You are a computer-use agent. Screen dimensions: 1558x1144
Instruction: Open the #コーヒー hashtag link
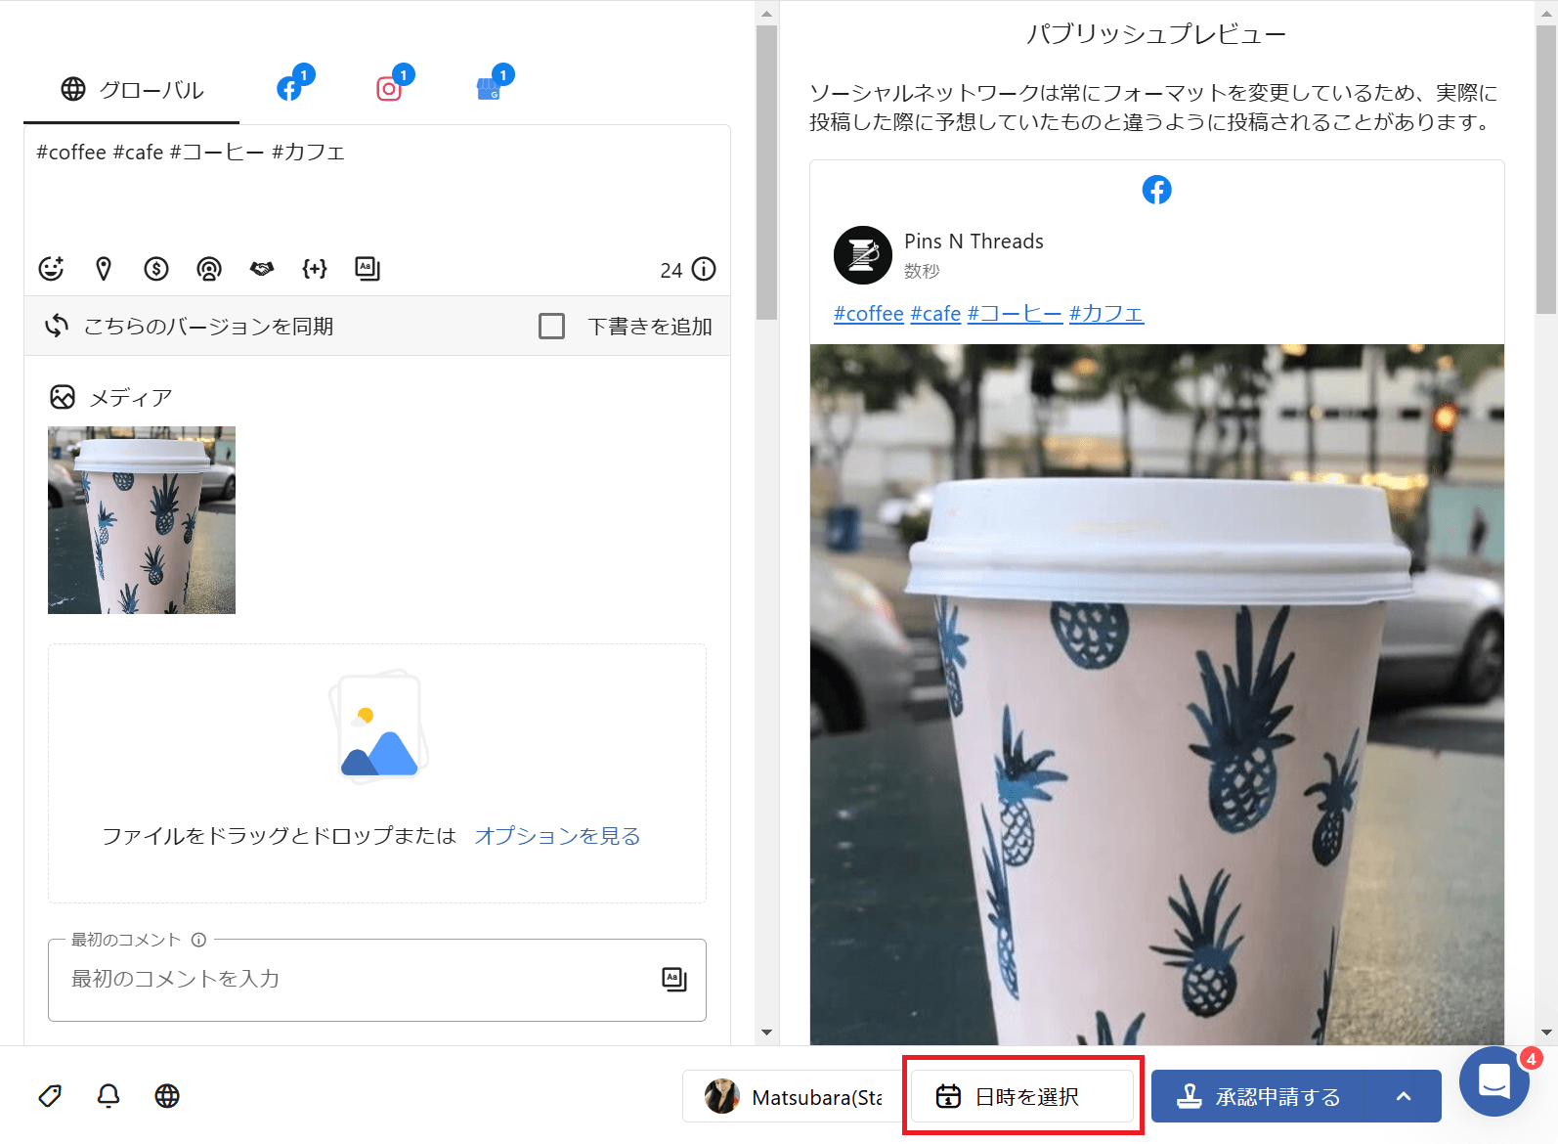pyautogui.click(x=1015, y=314)
